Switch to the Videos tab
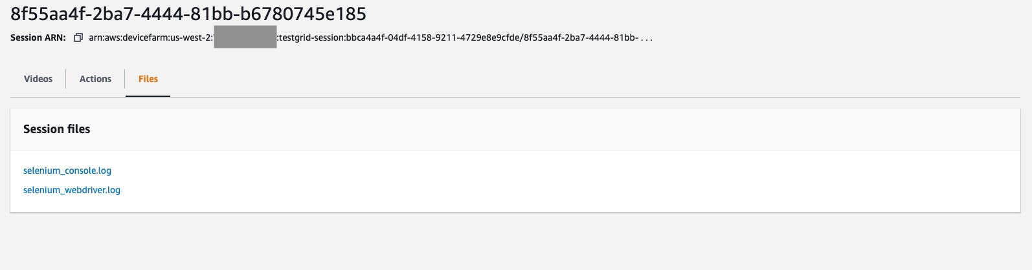This screenshot has width=1032, height=270. click(38, 79)
